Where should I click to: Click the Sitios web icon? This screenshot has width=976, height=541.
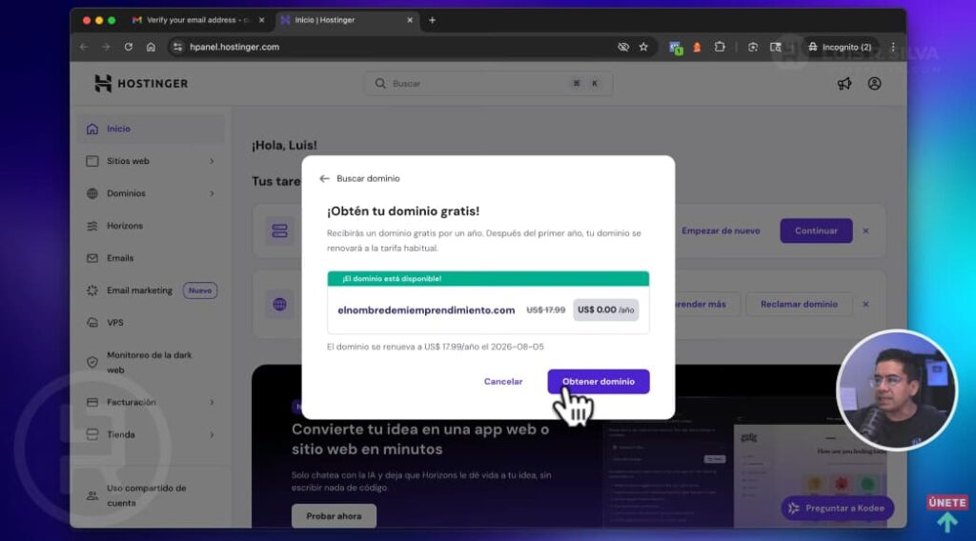(92, 161)
